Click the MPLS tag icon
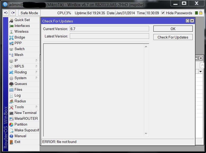The height and width of the screenshot is (153, 206). (11, 66)
